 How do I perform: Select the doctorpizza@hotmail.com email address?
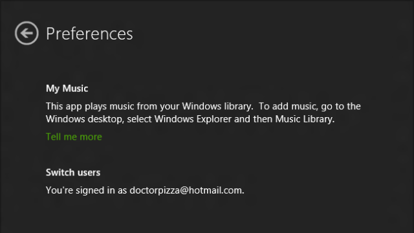pyautogui.click(x=186, y=190)
